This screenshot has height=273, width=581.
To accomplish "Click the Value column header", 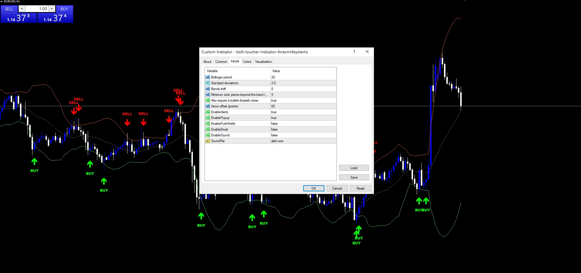I will click(303, 71).
